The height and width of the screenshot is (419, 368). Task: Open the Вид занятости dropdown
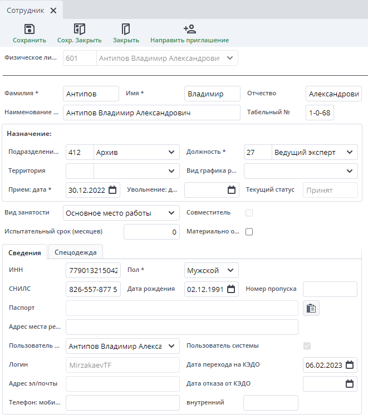point(171,213)
